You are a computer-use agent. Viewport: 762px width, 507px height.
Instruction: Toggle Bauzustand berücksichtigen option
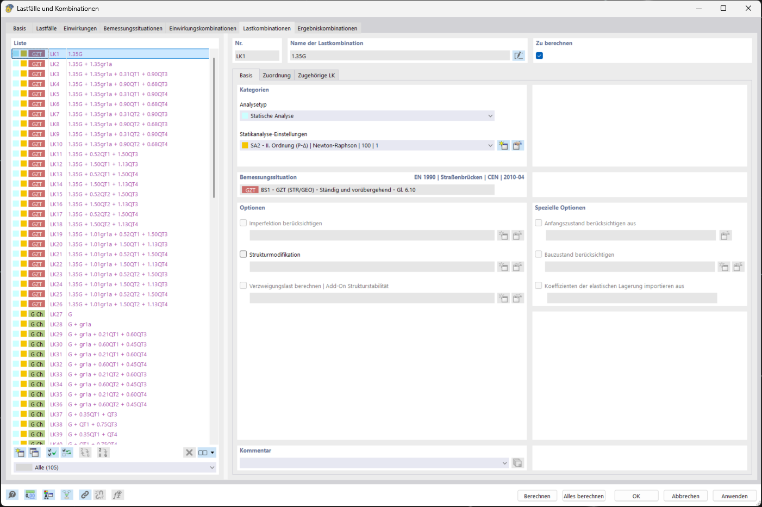pyautogui.click(x=539, y=254)
